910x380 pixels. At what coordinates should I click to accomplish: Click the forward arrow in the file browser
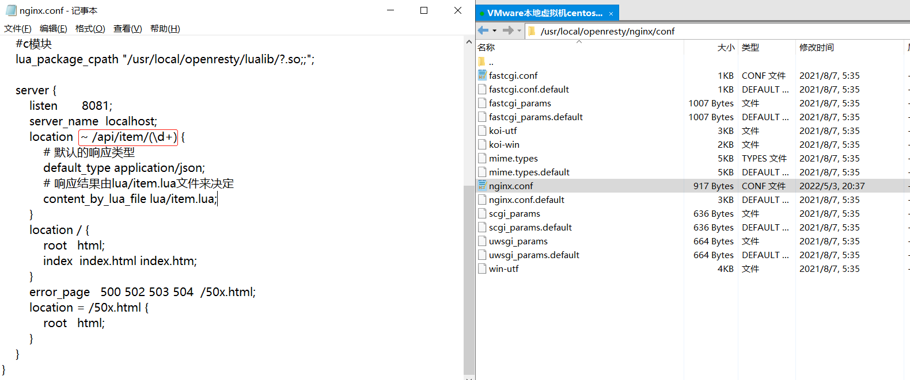coord(508,30)
